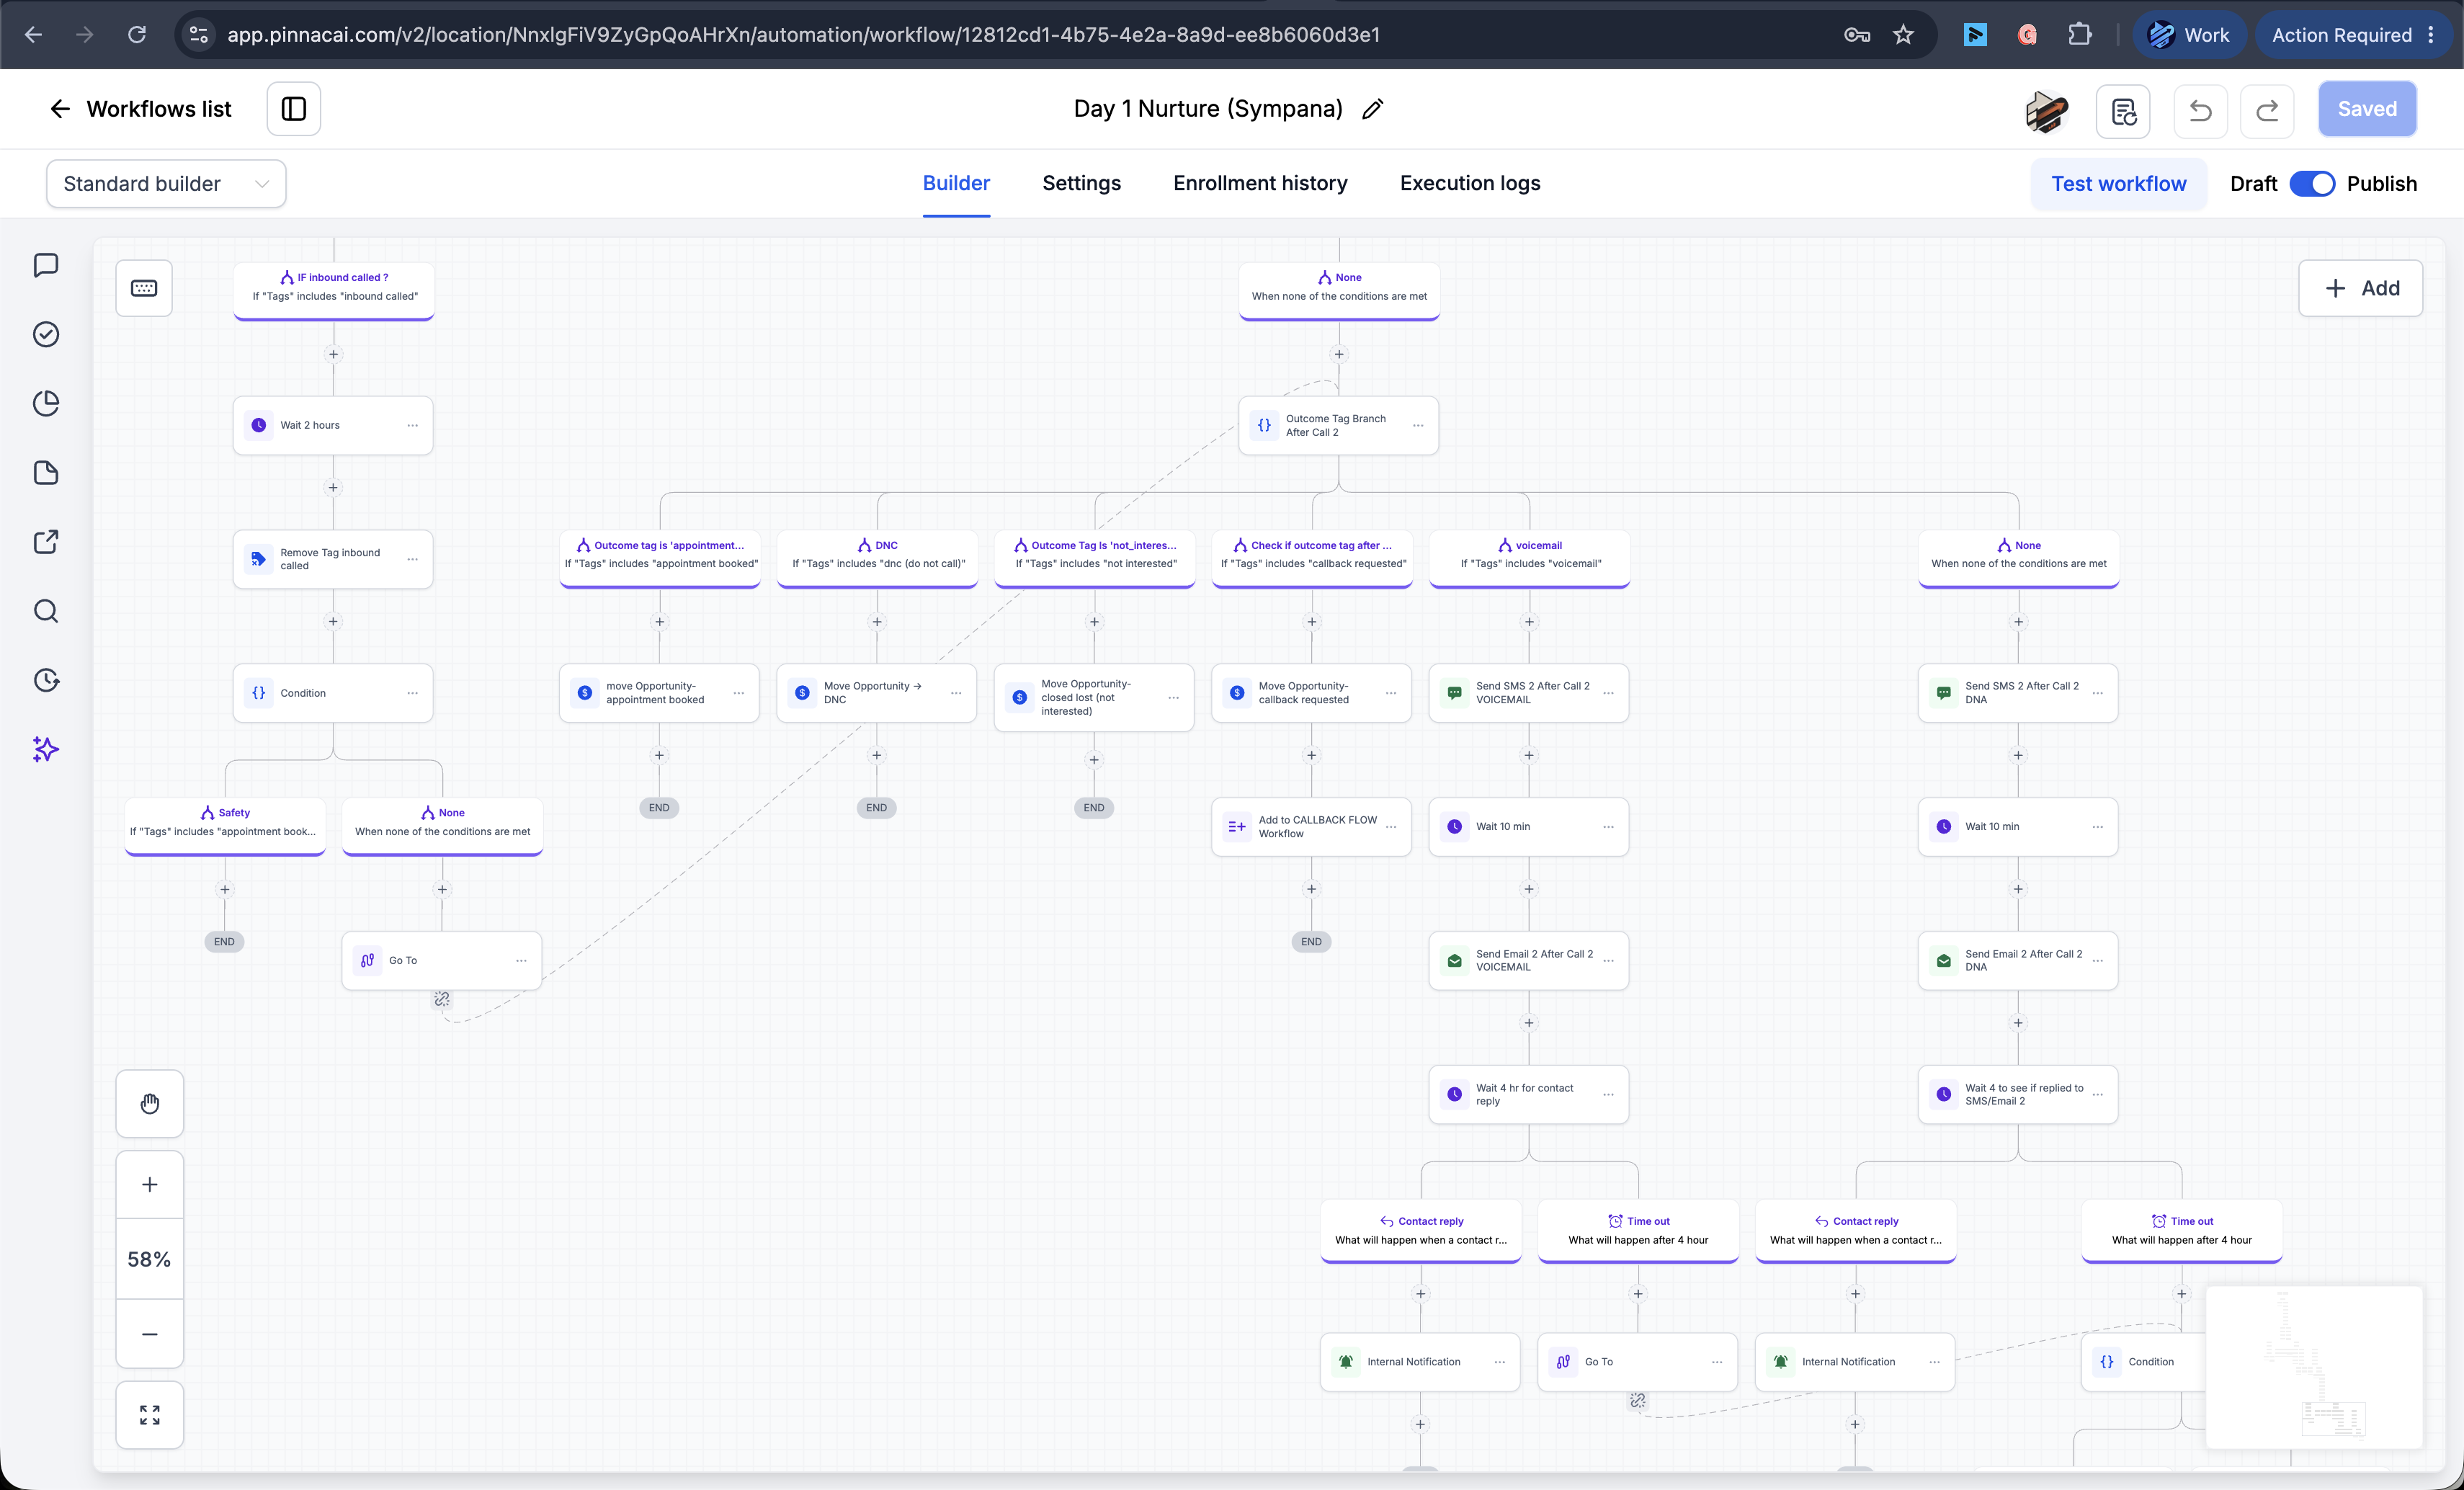Click the 58% zoom level indicator
The image size is (2464, 1490).
tap(150, 1259)
